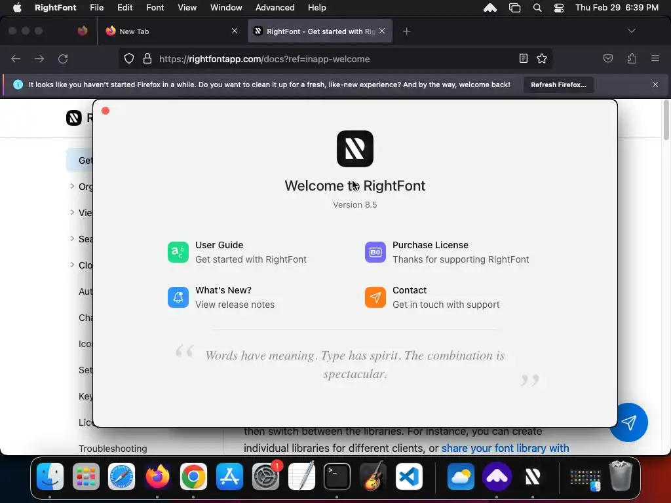Toggle Firefox reader view

click(x=523, y=58)
